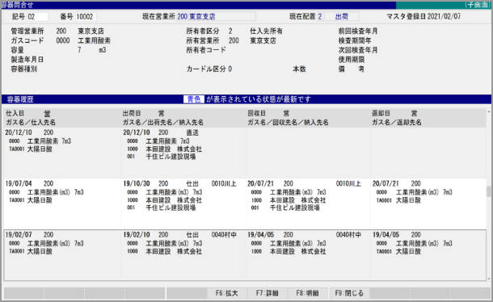The height and width of the screenshot is (302, 493).
Task: Click the 出荷日 column header
Action: coord(132,113)
